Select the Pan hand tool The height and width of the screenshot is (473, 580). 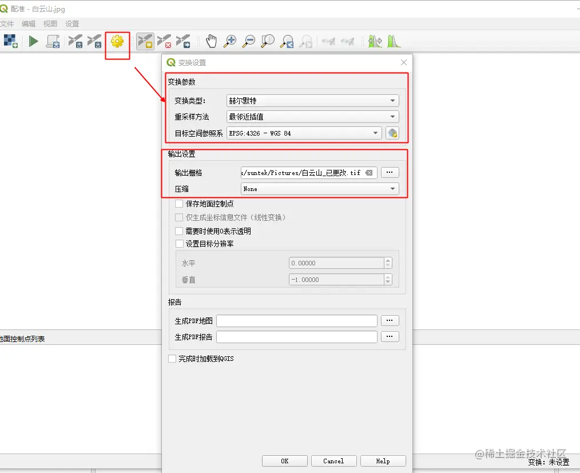coord(211,41)
